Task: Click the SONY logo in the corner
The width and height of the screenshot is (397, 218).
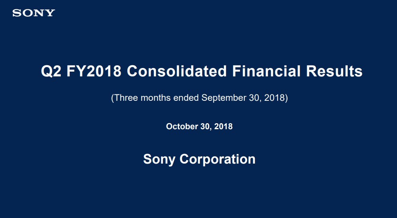Action: (x=34, y=13)
